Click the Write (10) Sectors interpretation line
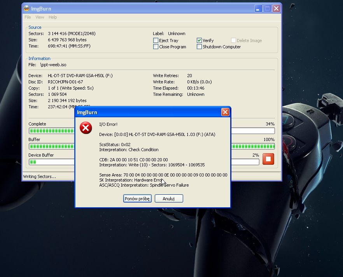This screenshot has width=343, height=277. pyautogui.click(x=152, y=165)
